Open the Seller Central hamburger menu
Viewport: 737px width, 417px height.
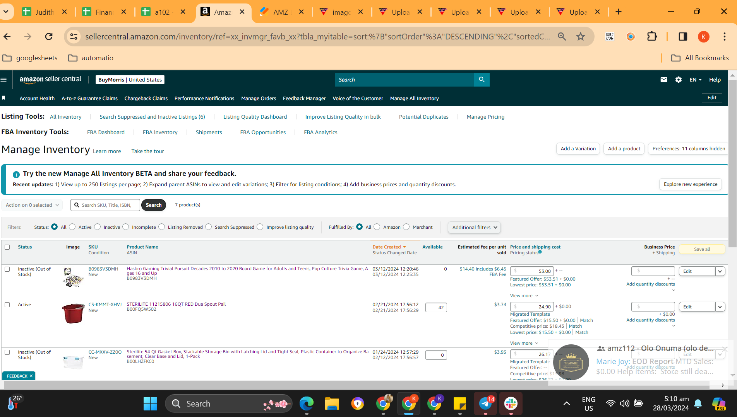click(4, 80)
